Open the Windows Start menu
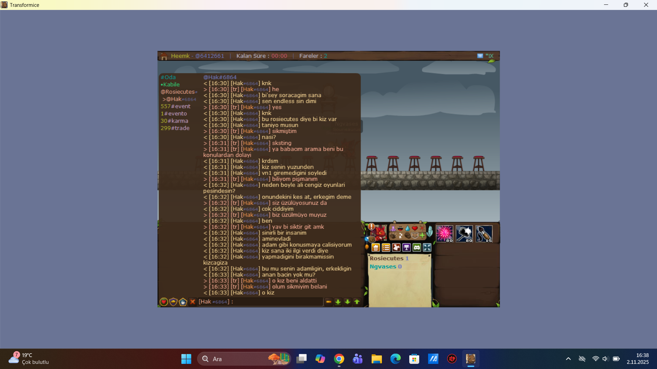Image resolution: width=657 pixels, height=369 pixels. [186, 359]
